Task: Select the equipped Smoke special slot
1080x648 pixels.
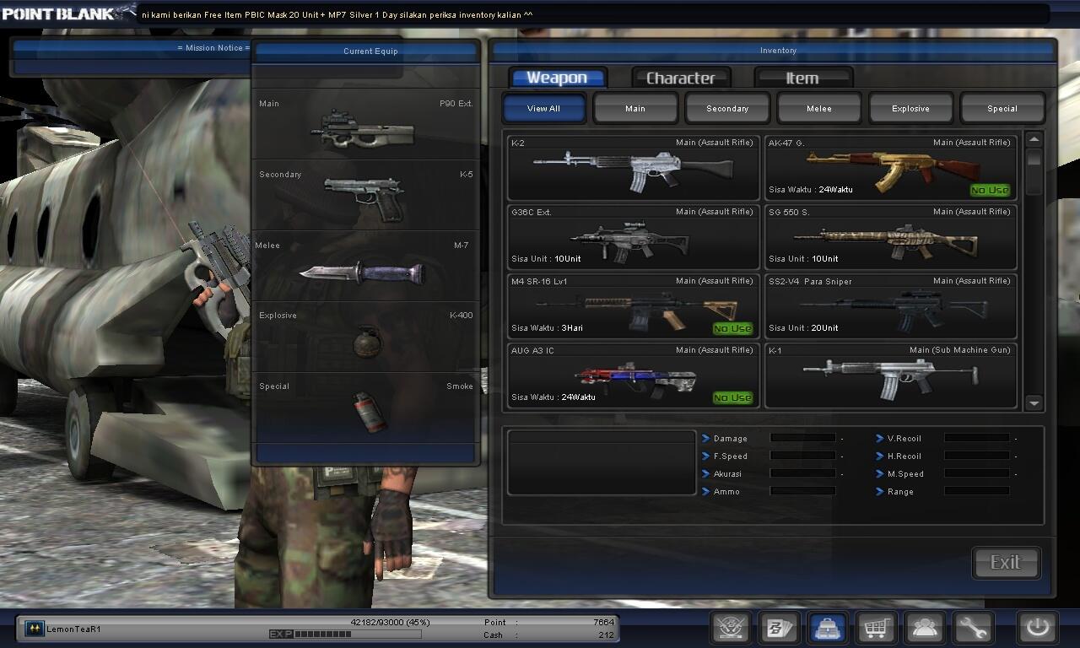Action: (x=367, y=408)
